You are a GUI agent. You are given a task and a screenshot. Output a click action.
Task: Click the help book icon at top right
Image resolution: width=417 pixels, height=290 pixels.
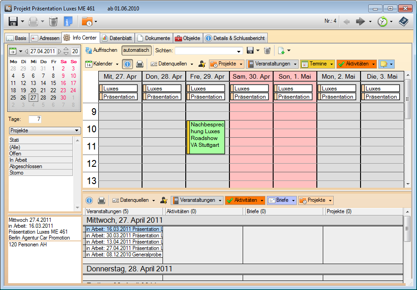pyautogui.click(x=403, y=21)
